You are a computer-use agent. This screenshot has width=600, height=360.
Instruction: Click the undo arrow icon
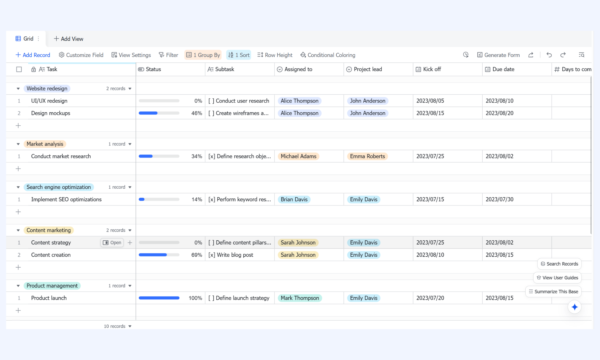[549, 55]
